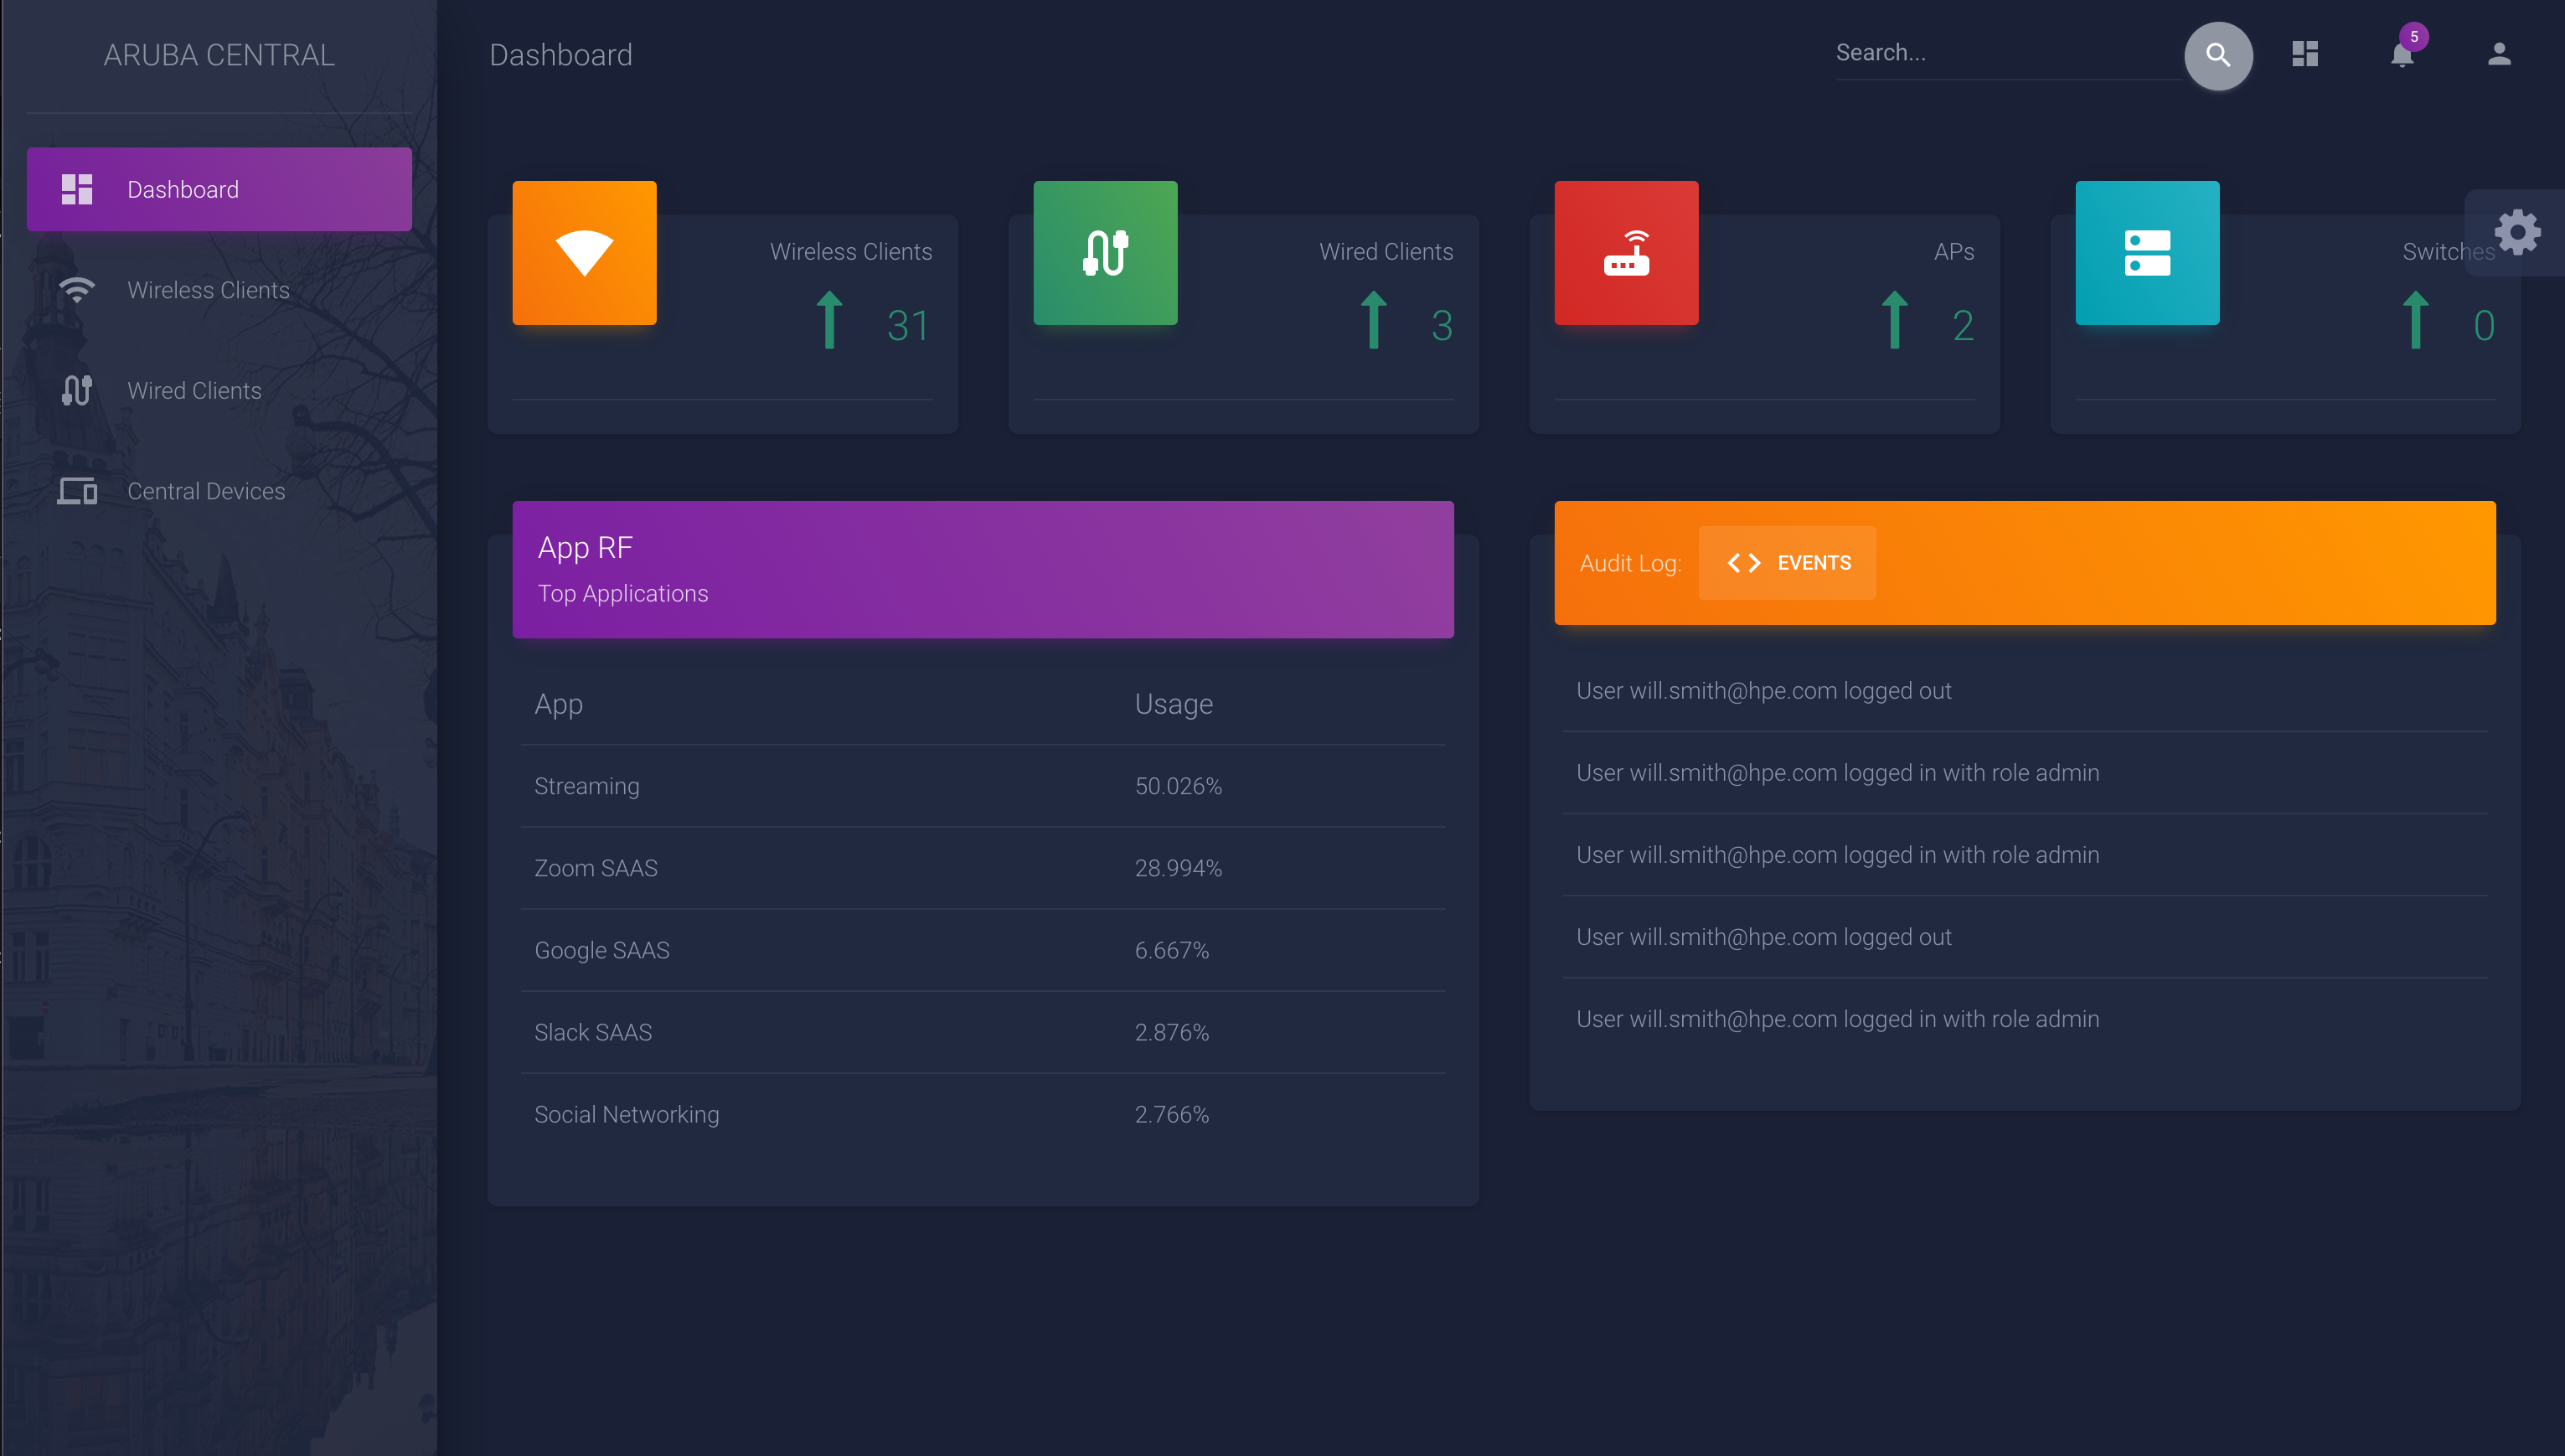
Task: Click the Wired Clients plug icon in sidebar
Action: pos(77,390)
